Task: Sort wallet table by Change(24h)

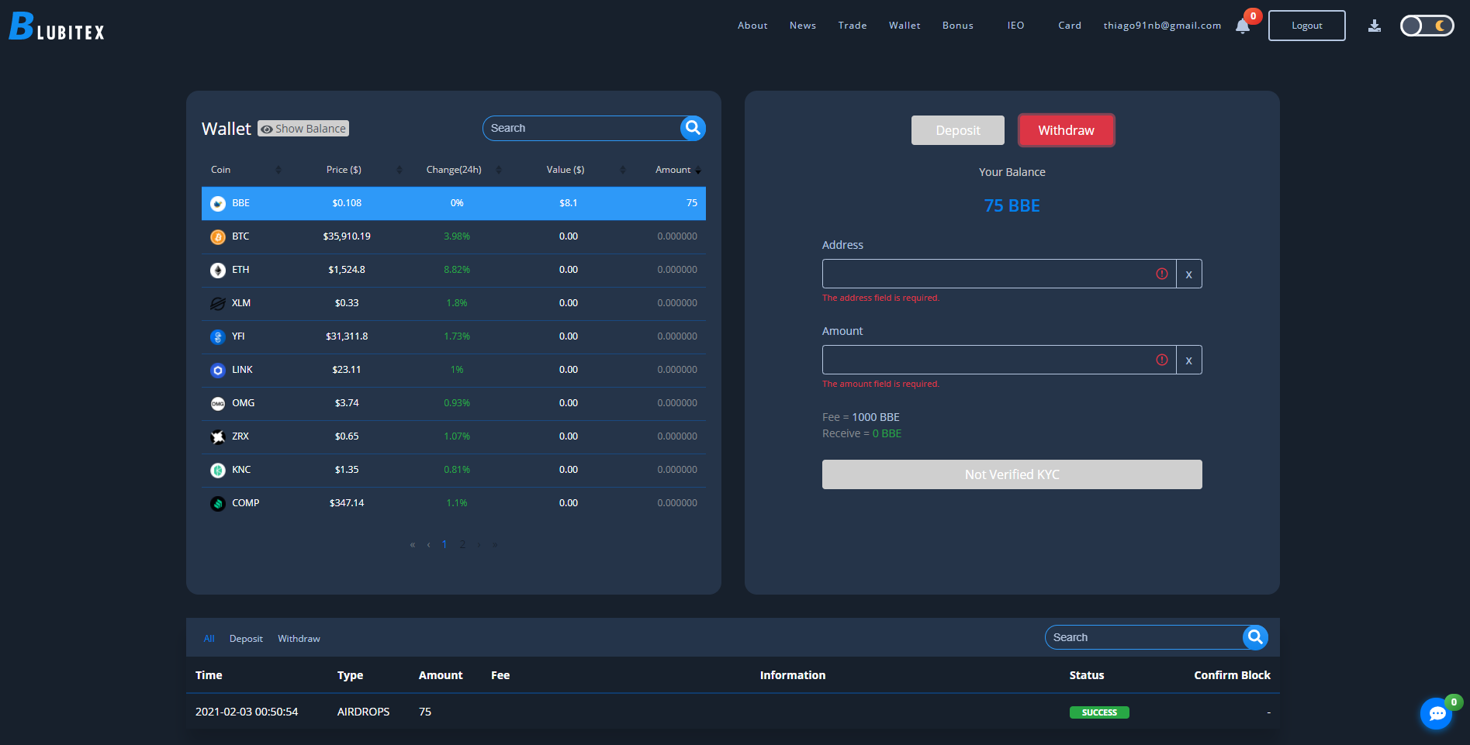Action: click(499, 170)
